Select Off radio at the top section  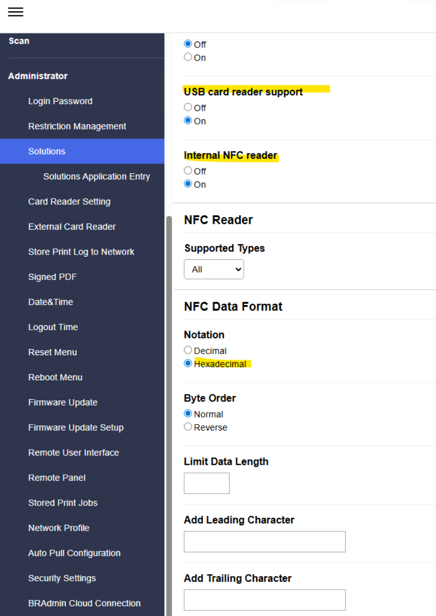click(x=188, y=44)
